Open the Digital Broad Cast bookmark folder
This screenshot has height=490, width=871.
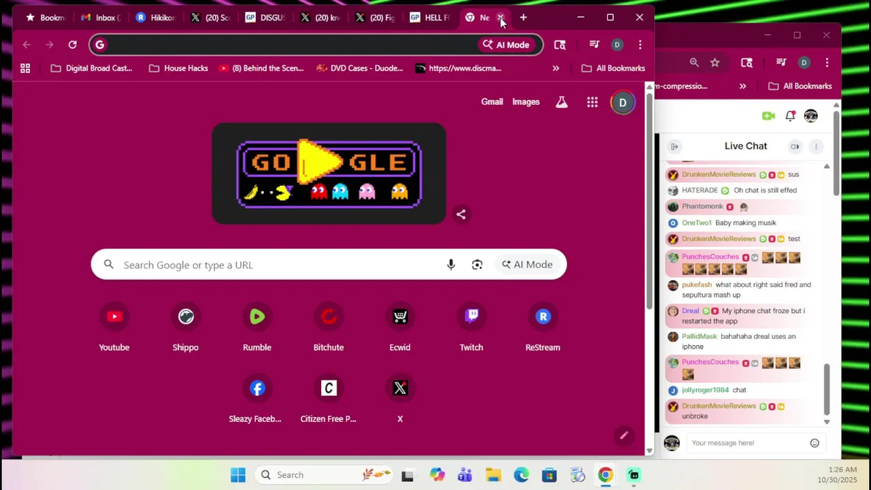tap(91, 68)
